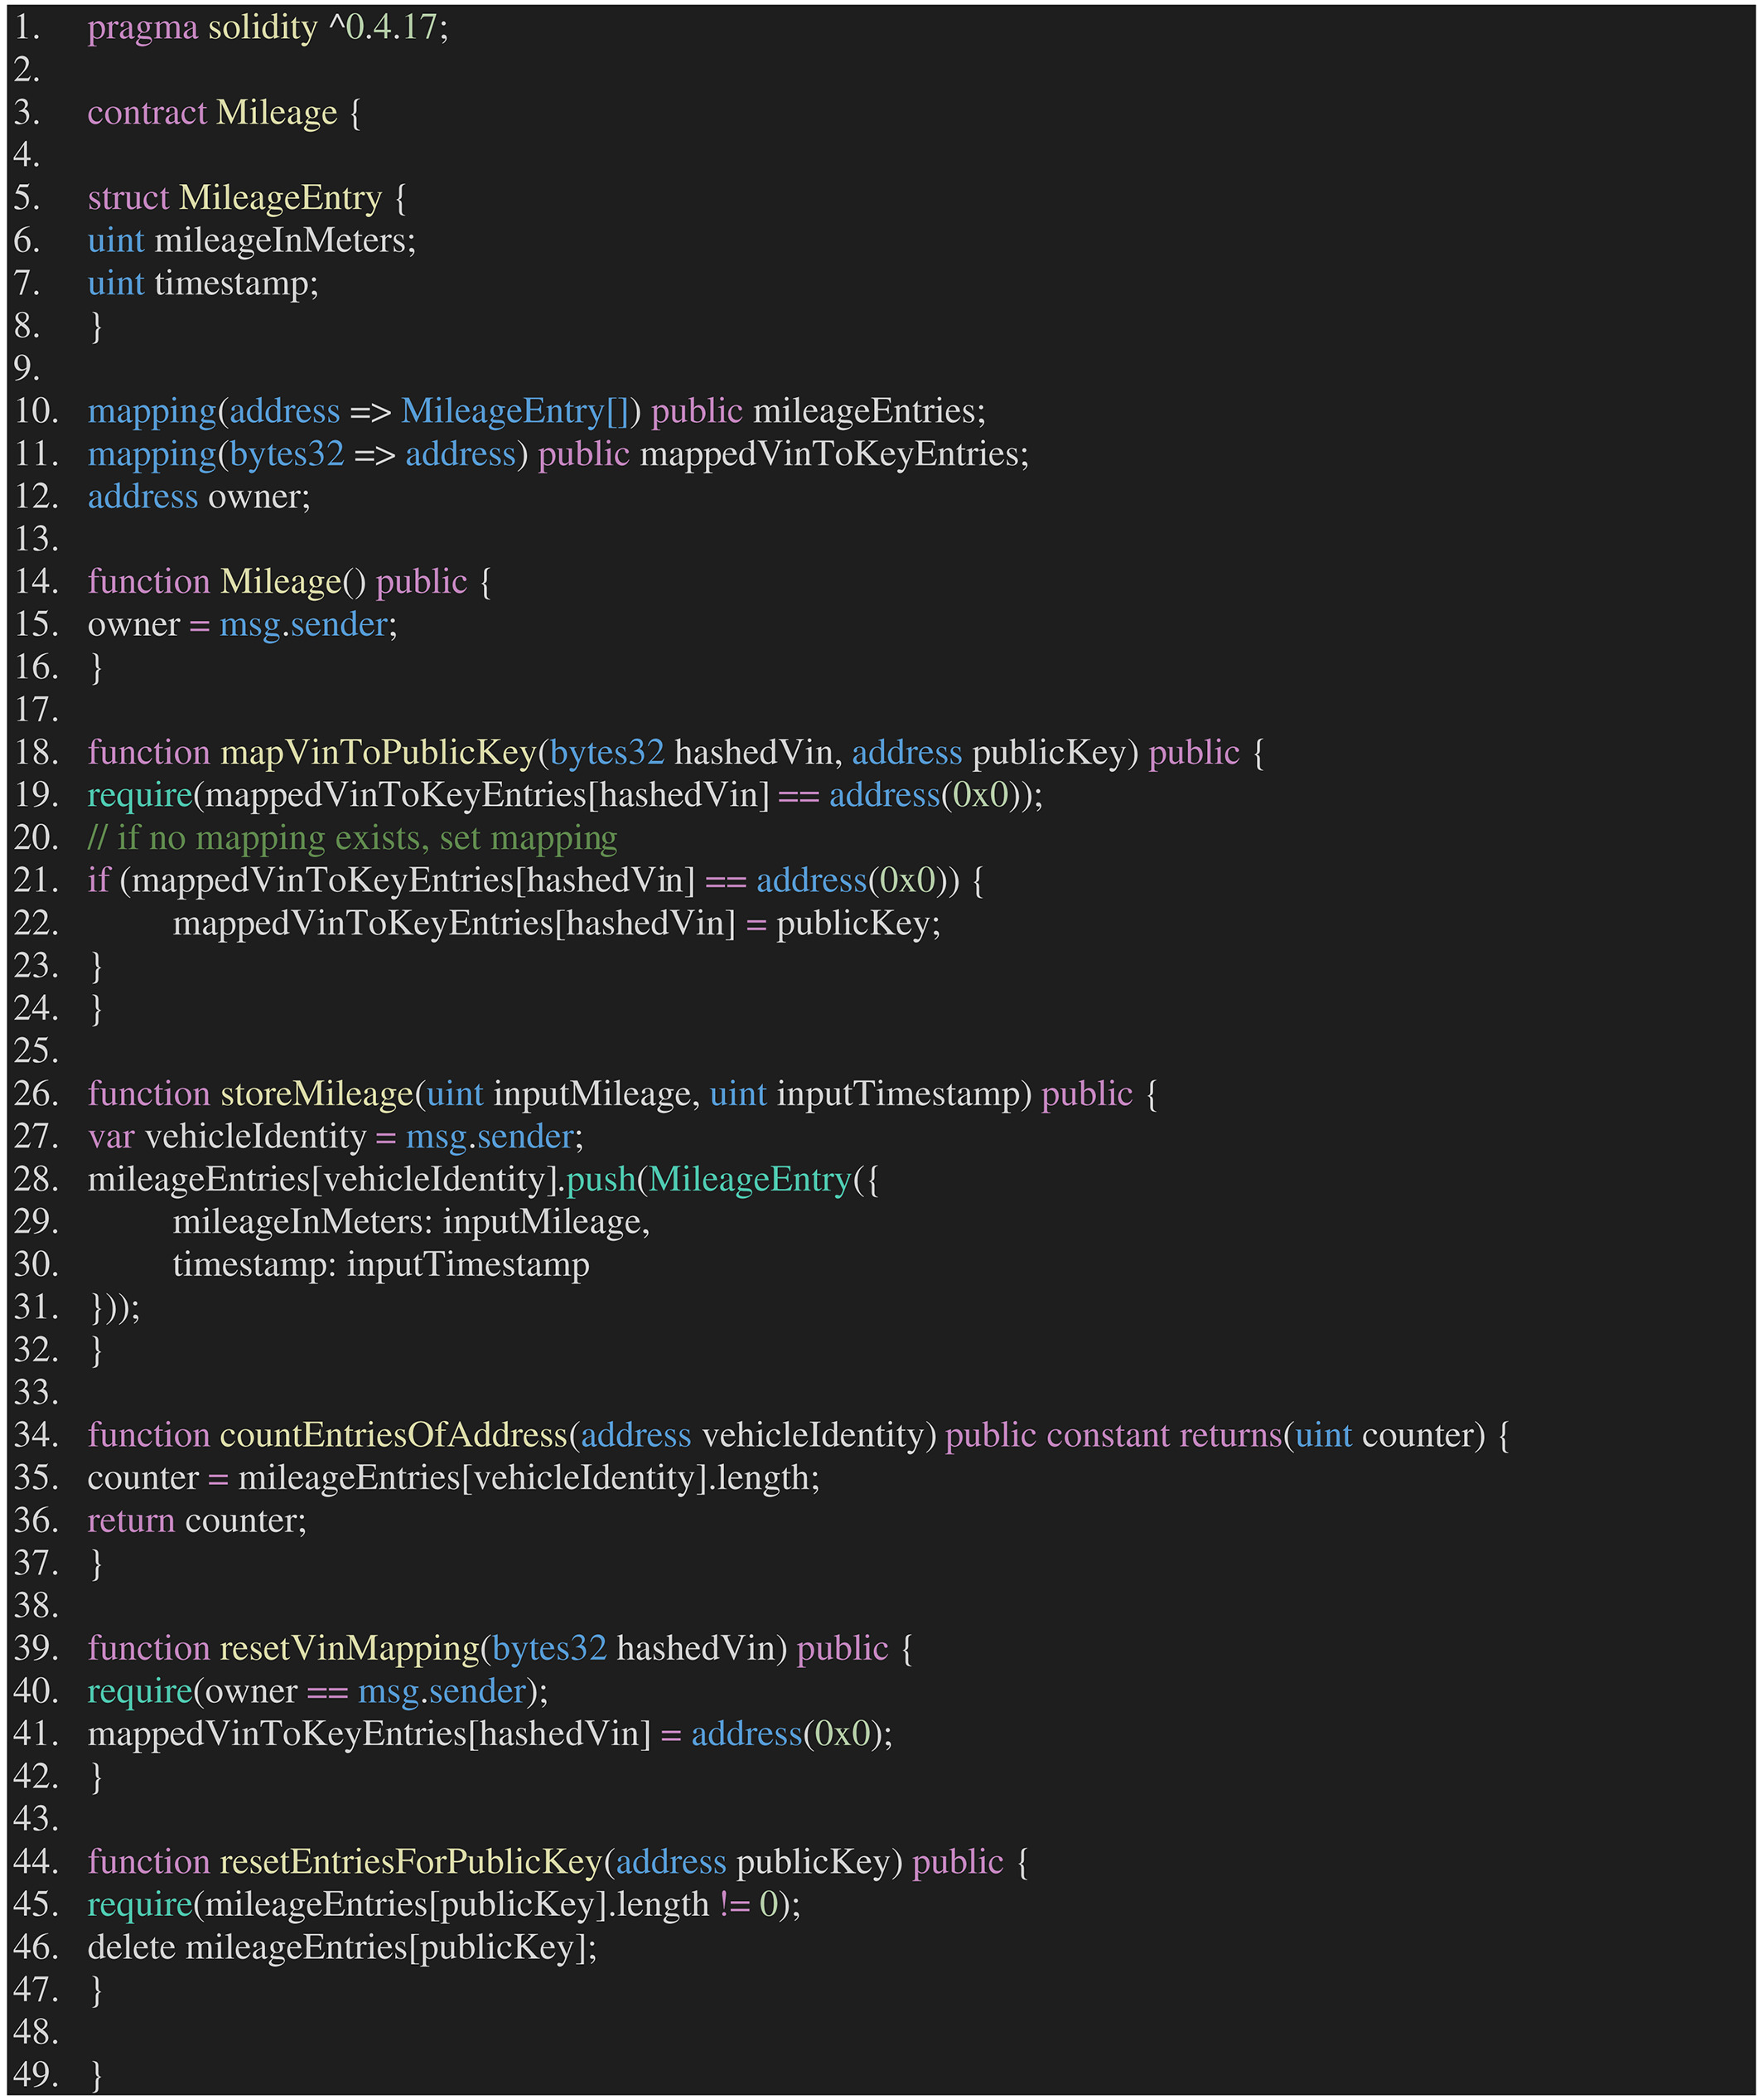Click line number 1
Screen dimensions: 1763x2100
pos(26,28)
